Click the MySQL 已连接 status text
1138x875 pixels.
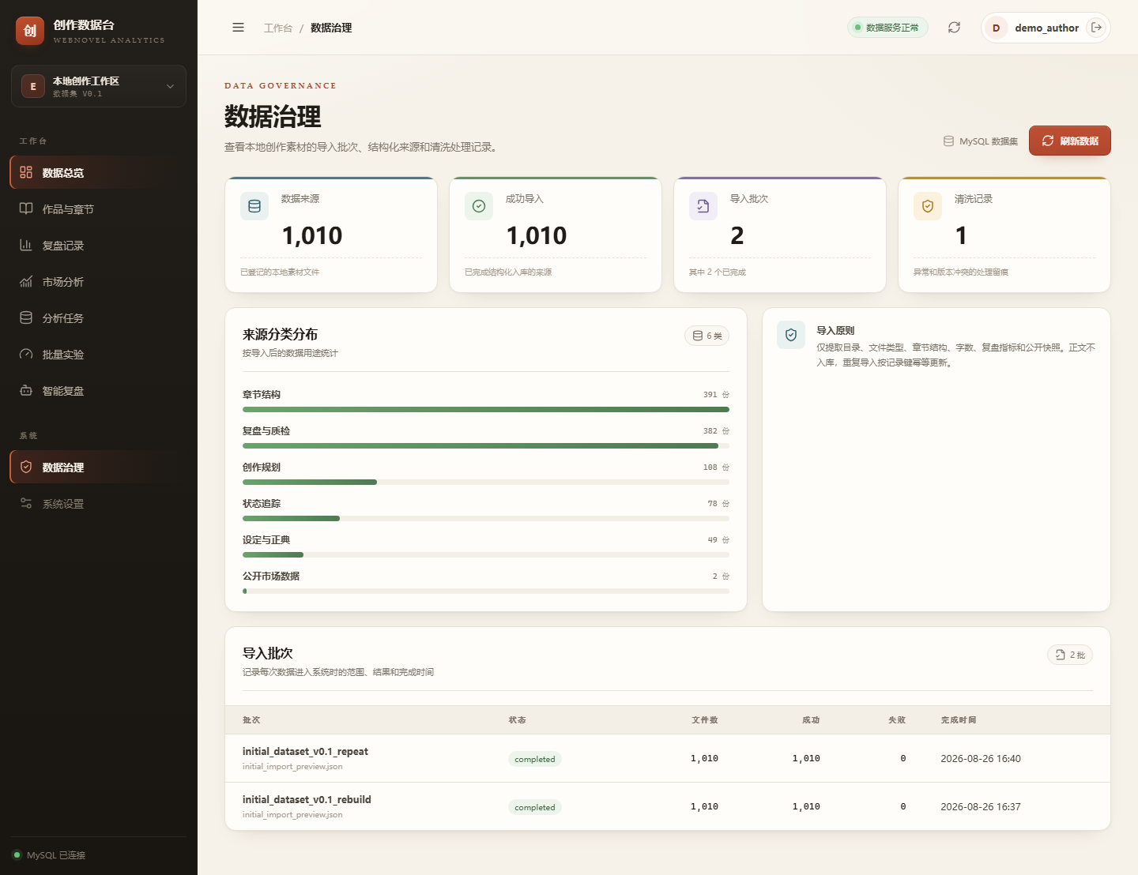coord(56,855)
